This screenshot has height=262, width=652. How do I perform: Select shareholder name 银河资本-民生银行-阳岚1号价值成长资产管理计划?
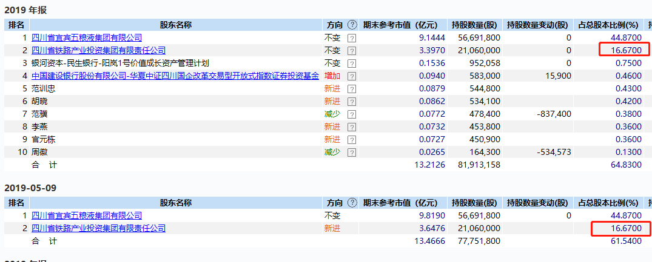[120, 63]
